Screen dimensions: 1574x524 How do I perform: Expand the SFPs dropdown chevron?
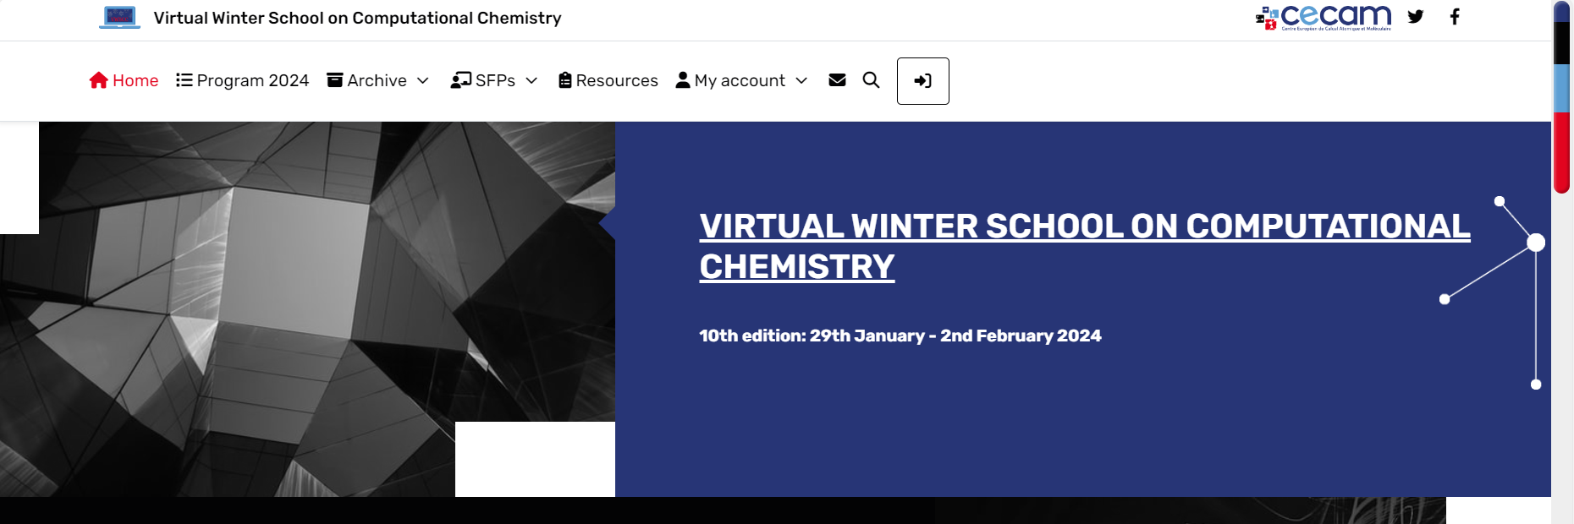point(531,80)
